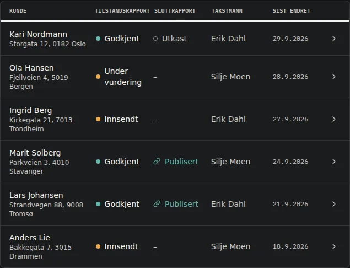The width and height of the screenshot is (350, 268).
Task: Sort by Tilstandsrapport column header
Action: pyautogui.click(x=122, y=10)
